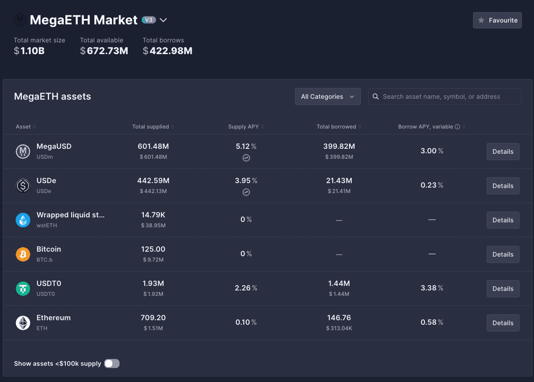Focus the asset search input field
The image size is (534, 382).
click(444, 97)
